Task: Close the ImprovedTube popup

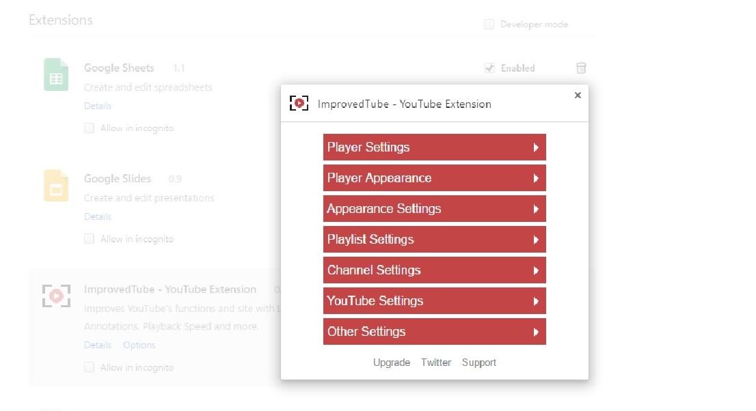Action: coord(578,95)
